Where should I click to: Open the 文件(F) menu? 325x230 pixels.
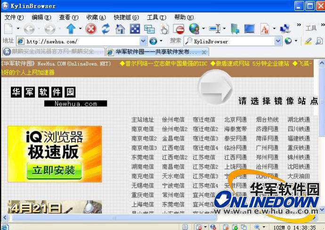14,17
